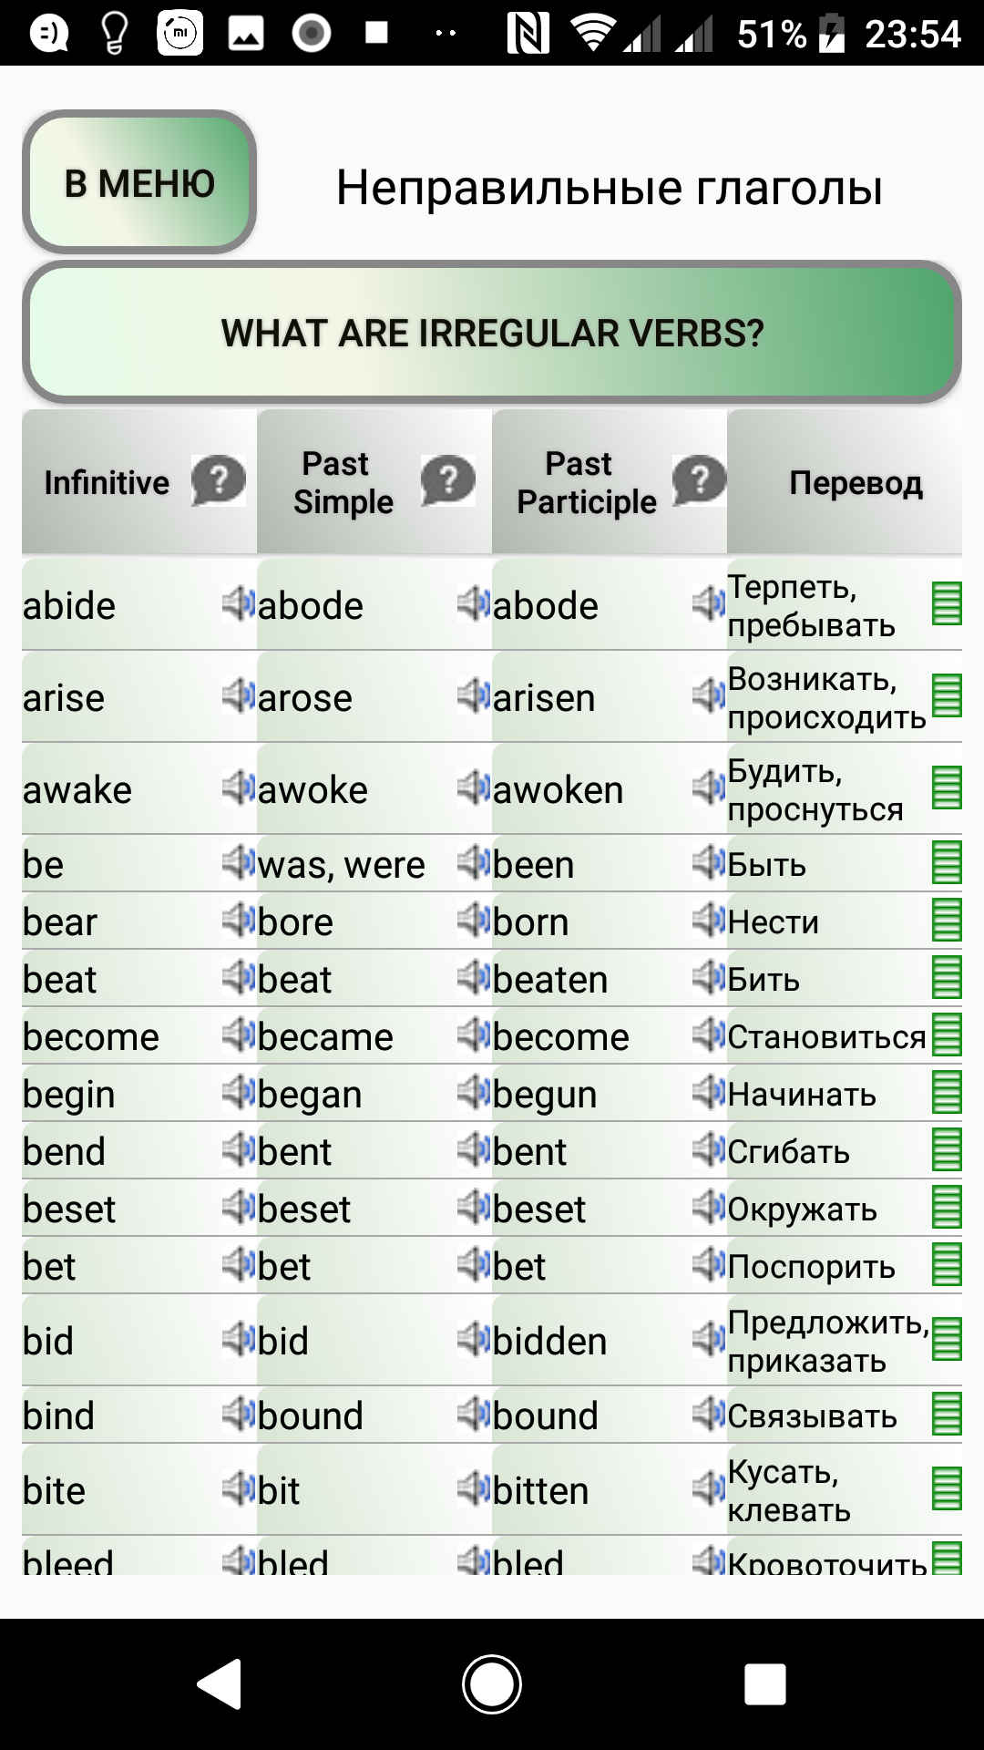
Task: Play audio for past participle "beaten"
Action: [x=709, y=977]
